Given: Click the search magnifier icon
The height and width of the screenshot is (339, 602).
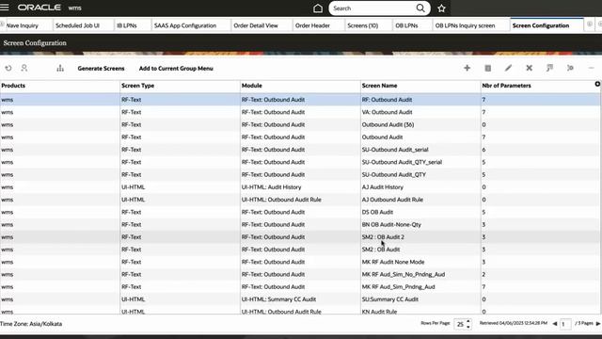Looking at the screenshot, I should [420, 8].
